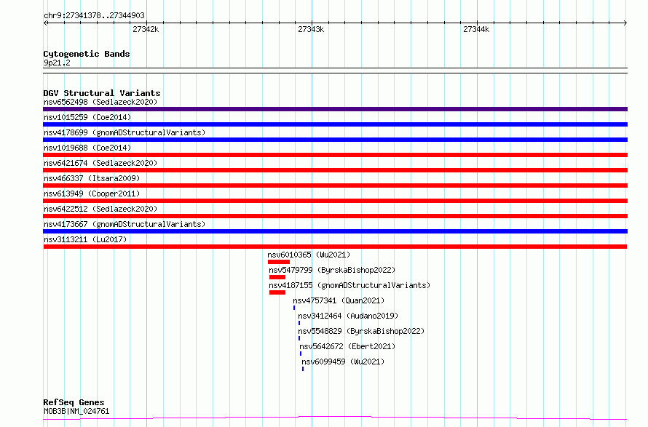Click the tiny blue nsv5548829 marker

(299, 338)
